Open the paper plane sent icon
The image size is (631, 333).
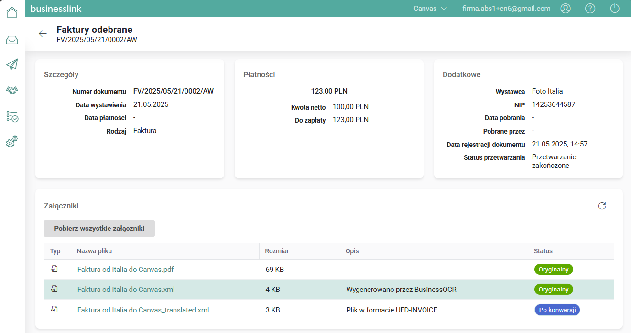(x=12, y=64)
